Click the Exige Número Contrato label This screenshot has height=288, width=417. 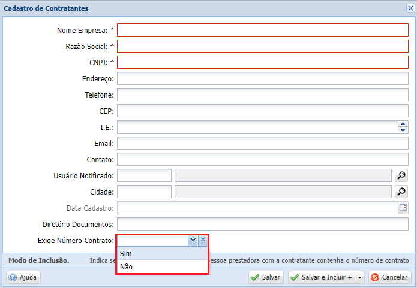click(76, 241)
